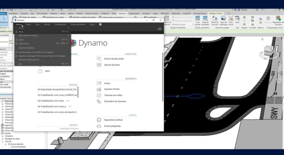Expand the Novo submenu arrow
The image size is (284, 155).
[x=68, y=28]
